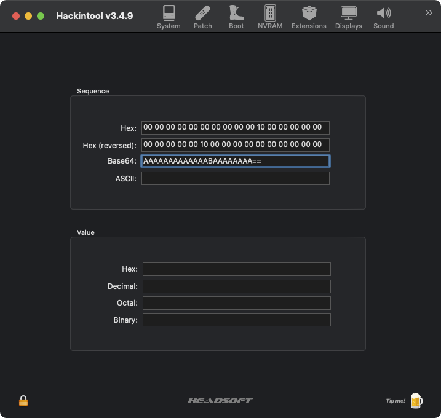Click the padlock icon to unlock
The height and width of the screenshot is (418, 441).
coord(23,401)
